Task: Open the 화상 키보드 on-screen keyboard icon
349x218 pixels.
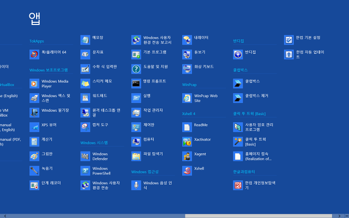Action: (187, 69)
